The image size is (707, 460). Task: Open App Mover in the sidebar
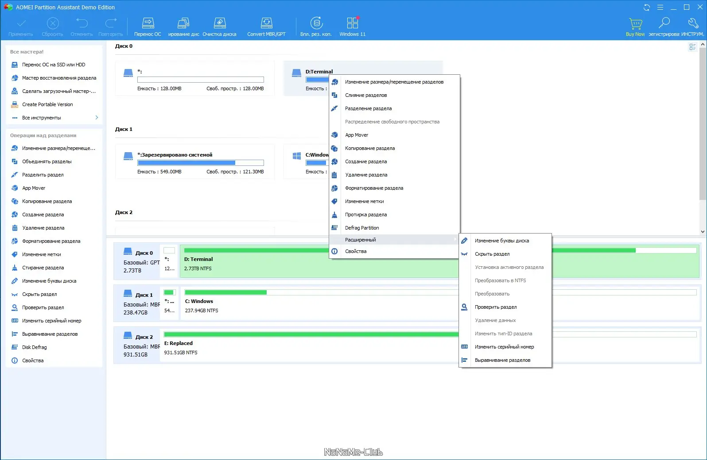coord(34,188)
